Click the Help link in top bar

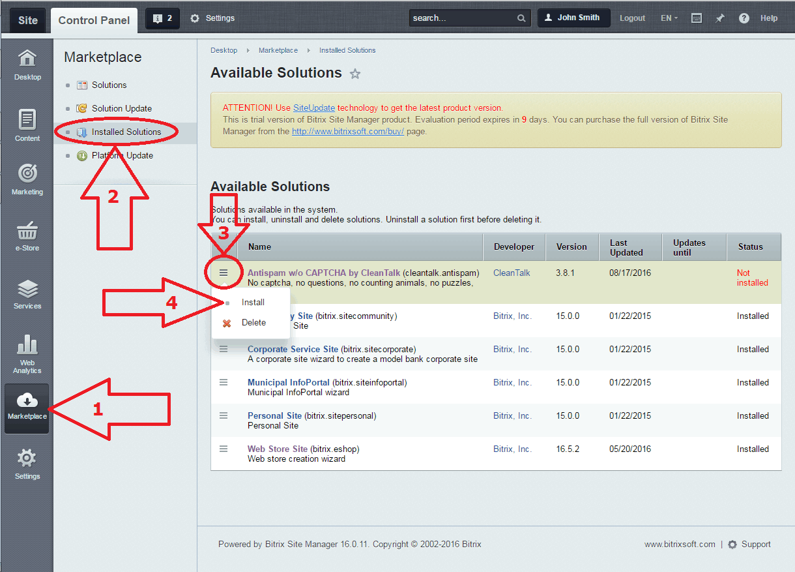pos(769,18)
